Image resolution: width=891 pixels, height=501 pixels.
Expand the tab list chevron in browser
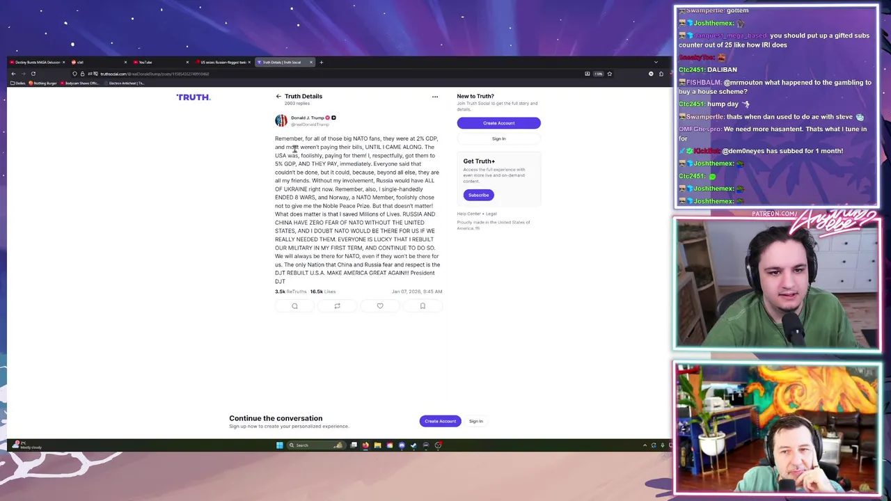pyautogui.click(x=656, y=63)
